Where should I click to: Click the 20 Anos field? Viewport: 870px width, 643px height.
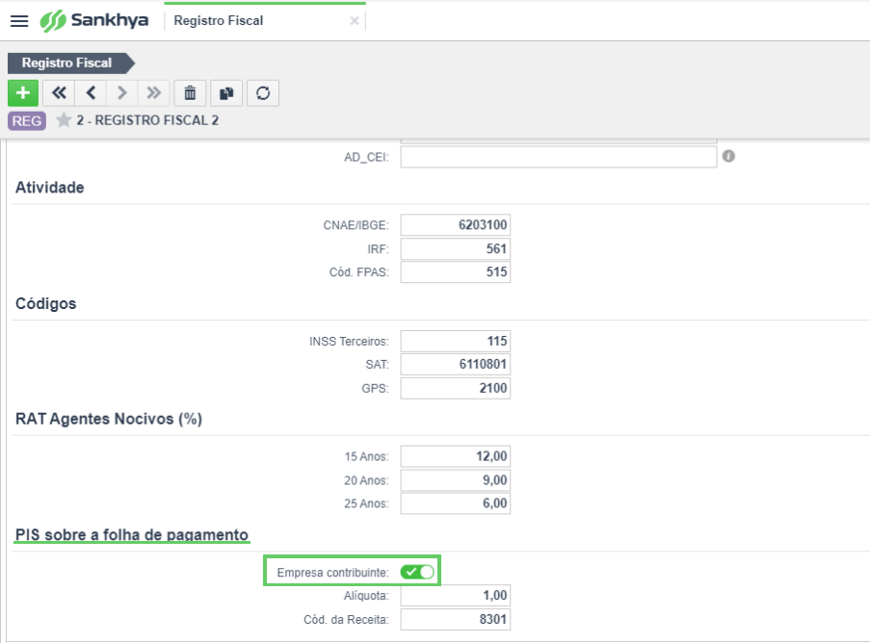tap(455, 480)
